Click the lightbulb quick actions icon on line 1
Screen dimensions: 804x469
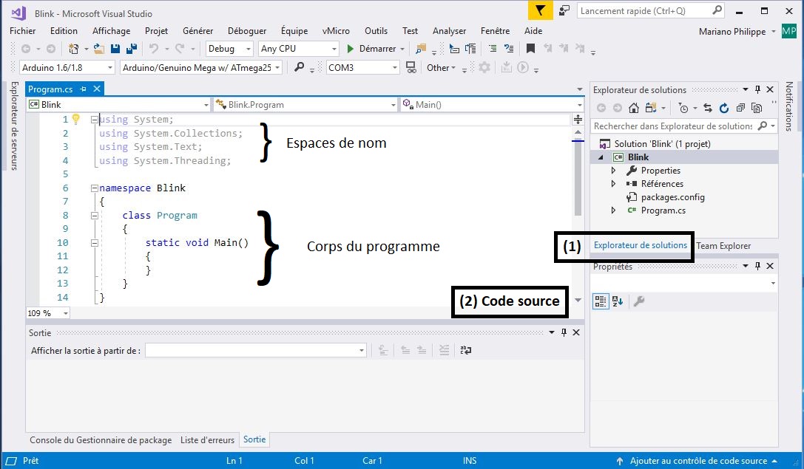(x=75, y=119)
